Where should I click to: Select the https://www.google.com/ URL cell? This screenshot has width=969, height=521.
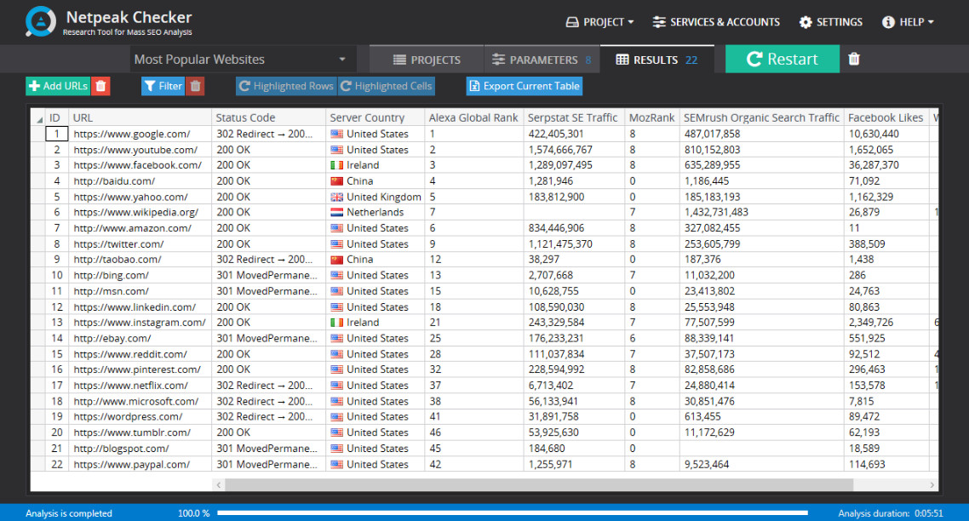pos(140,134)
